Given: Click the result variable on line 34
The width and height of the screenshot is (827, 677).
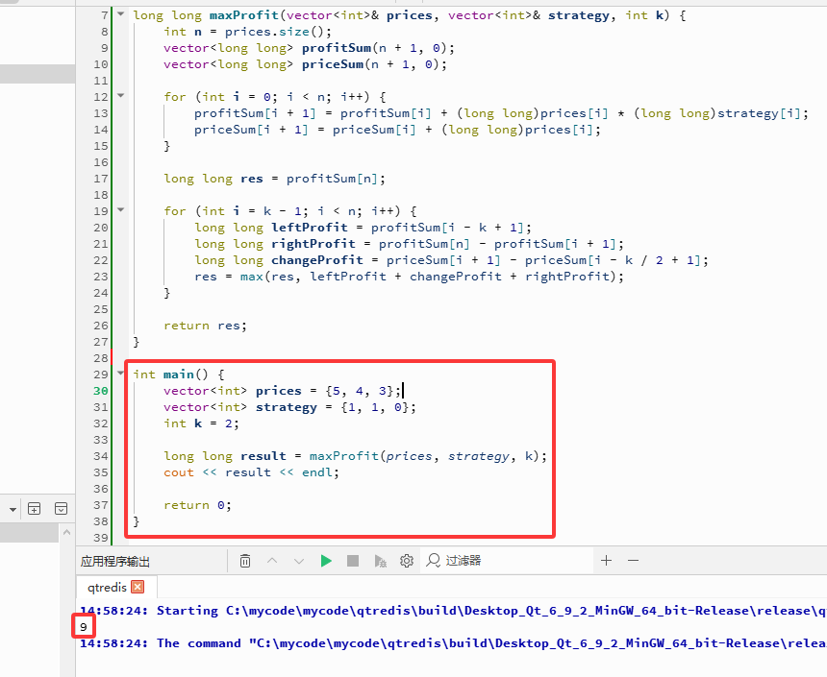Looking at the screenshot, I should [x=263, y=457].
